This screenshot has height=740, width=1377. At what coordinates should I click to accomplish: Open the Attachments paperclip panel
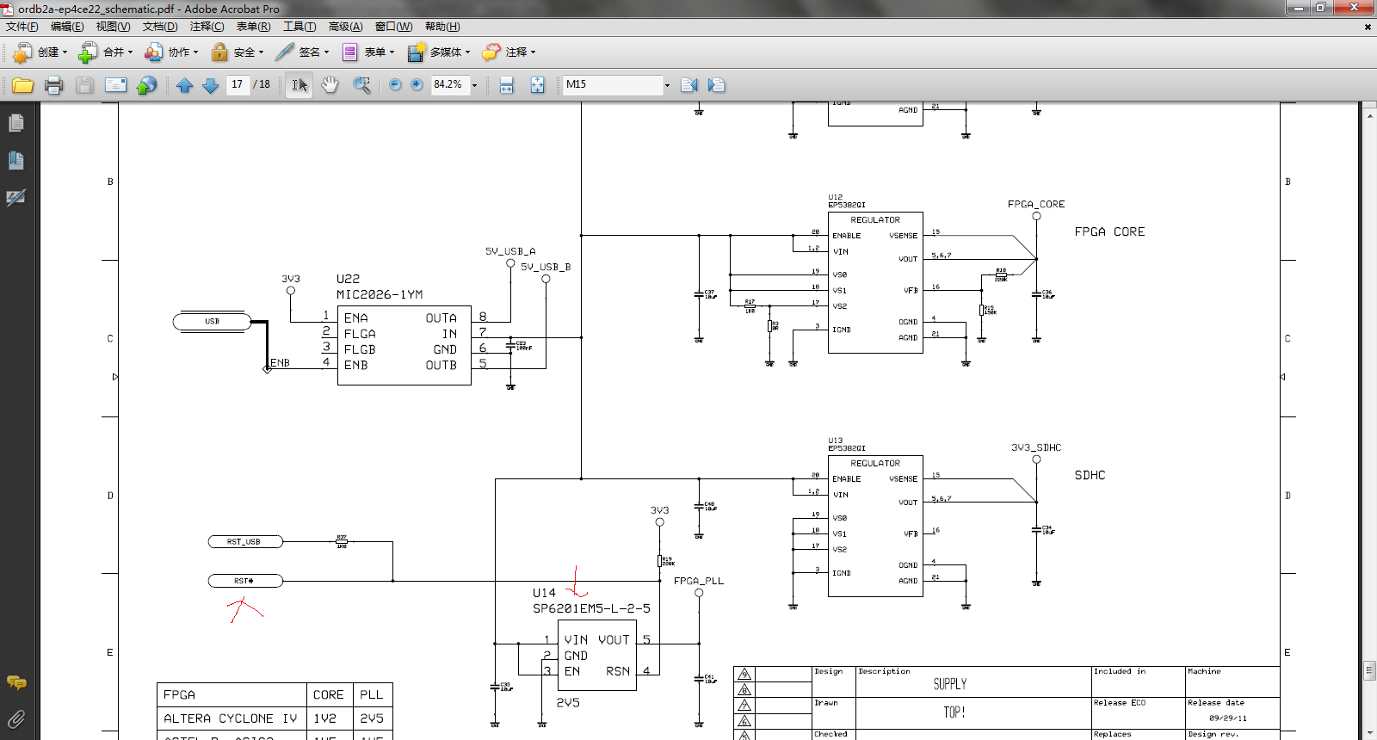point(16,718)
